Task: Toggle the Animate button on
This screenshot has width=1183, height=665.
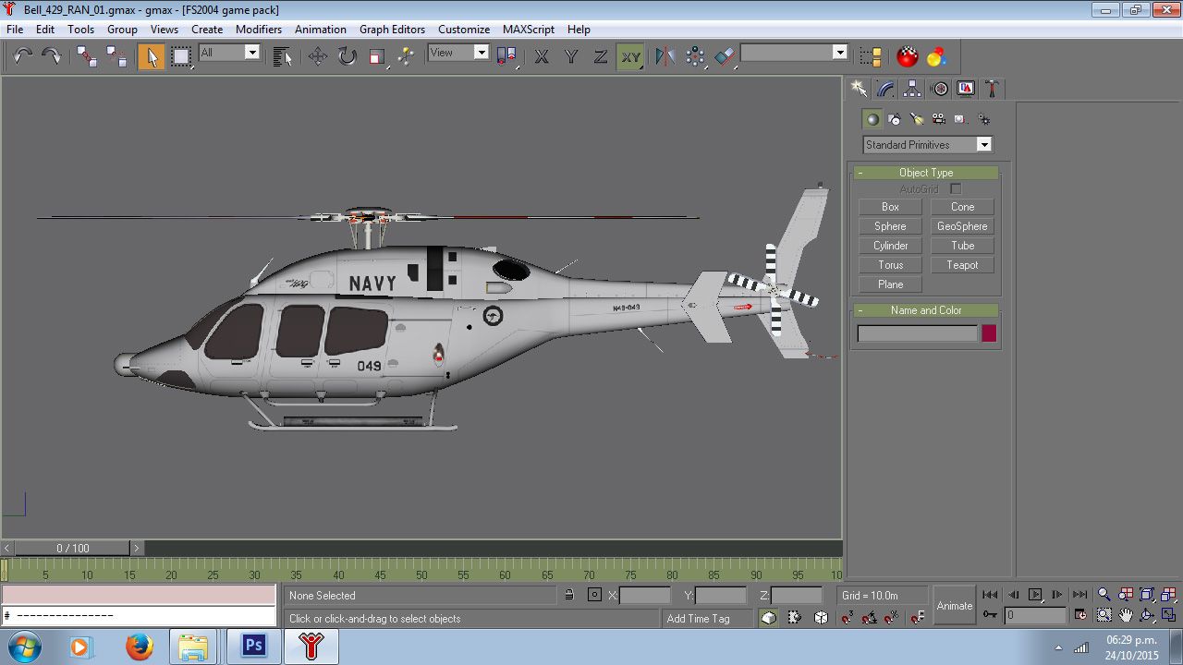Action: tap(954, 605)
